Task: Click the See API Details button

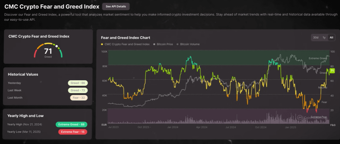Action: tap(116, 6)
